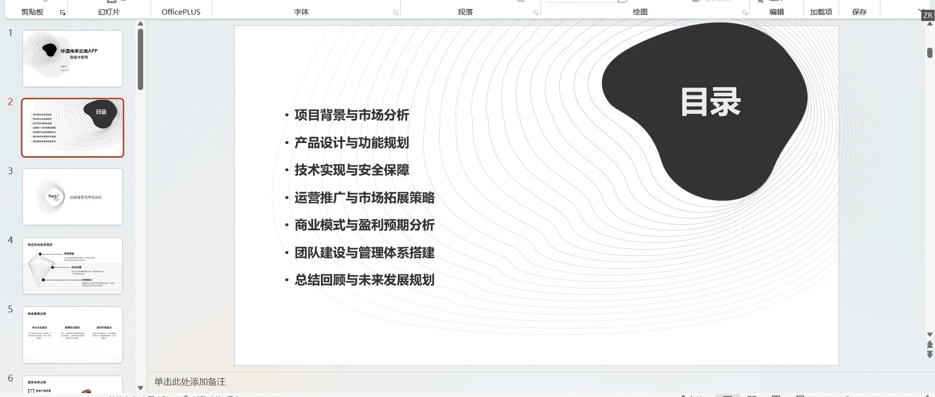Open the 剪贴板 group dialog launcher
Image resolution: width=935 pixels, height=397 pixels.
click(x=63, y=13)
